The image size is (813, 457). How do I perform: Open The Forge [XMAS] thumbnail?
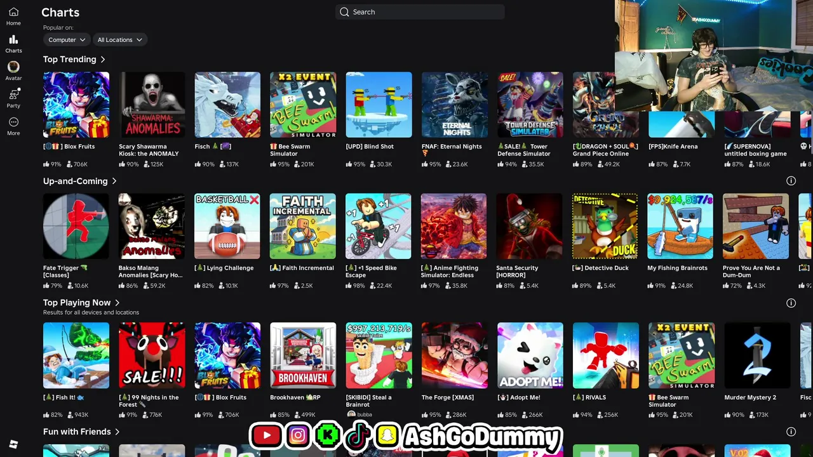pyautogui.click(x=455, y=355)
